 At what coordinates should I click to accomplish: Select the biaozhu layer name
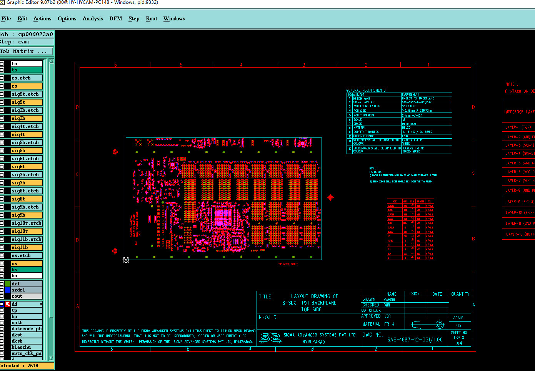tap(27, 347)
